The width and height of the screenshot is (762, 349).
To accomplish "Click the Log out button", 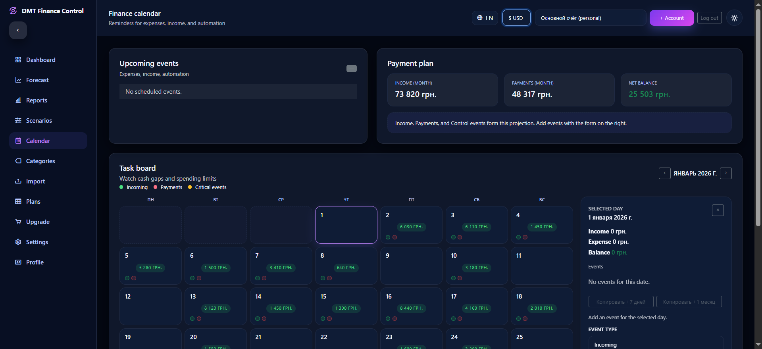I will pyautogui.click(x=710, y=18).
